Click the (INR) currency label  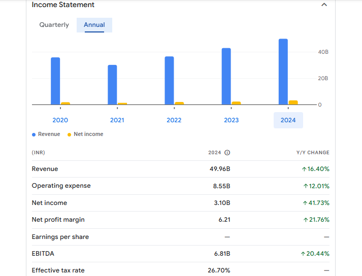38,153
